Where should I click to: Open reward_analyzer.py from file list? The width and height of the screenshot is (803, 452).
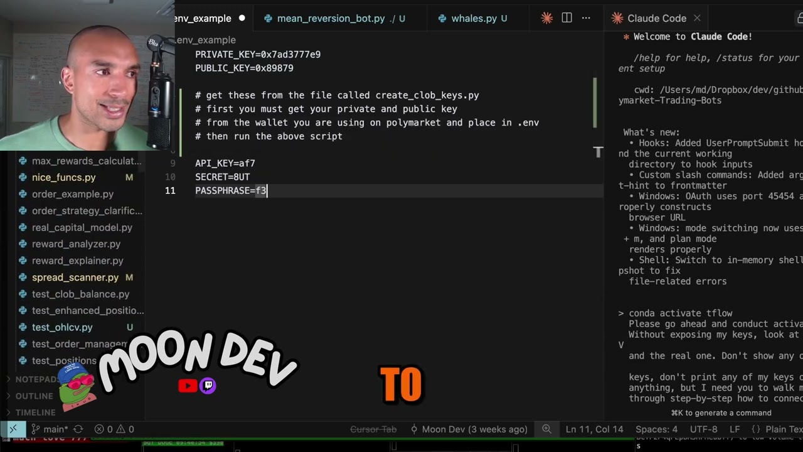pyautogui.click(x=76, y=244)
